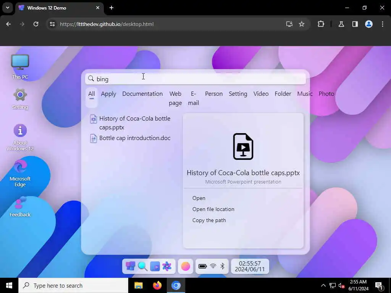Click the dock clock showing 02:55:57
The image size is (391, 293).
pos(250,266)
